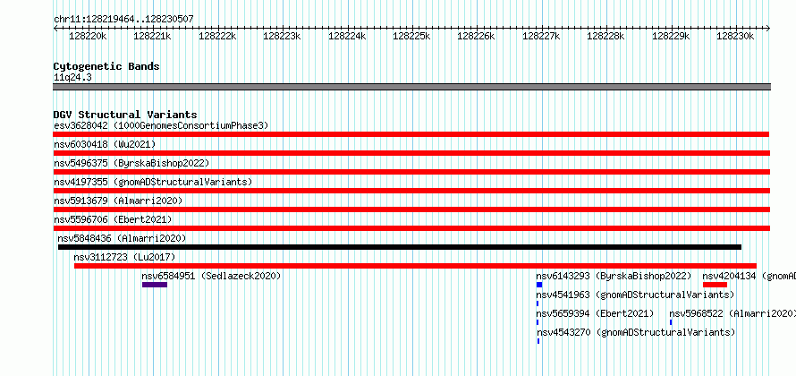Click the DGV Structural Variants heading

point(125,115)
